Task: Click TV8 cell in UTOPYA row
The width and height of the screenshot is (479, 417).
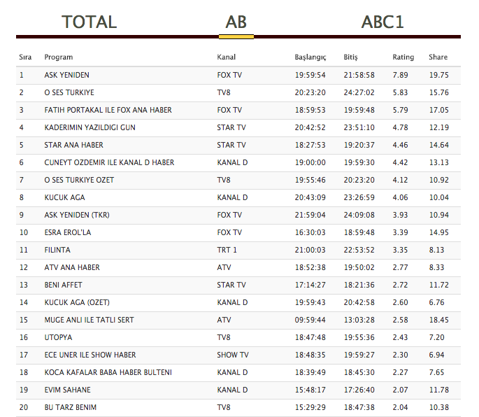Action: [224, 337]
